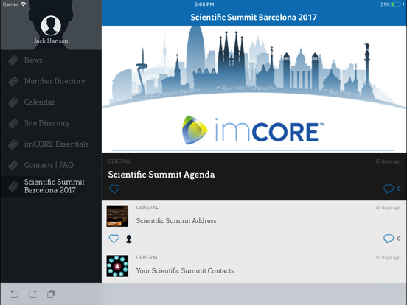Tap GENERAL label above Your Scientific Summit Contacts

(x=147, y=258)
